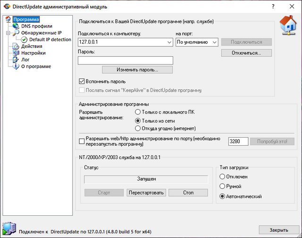
Task: Click the Лог notepad icon
Action: (x=16, y=60)
